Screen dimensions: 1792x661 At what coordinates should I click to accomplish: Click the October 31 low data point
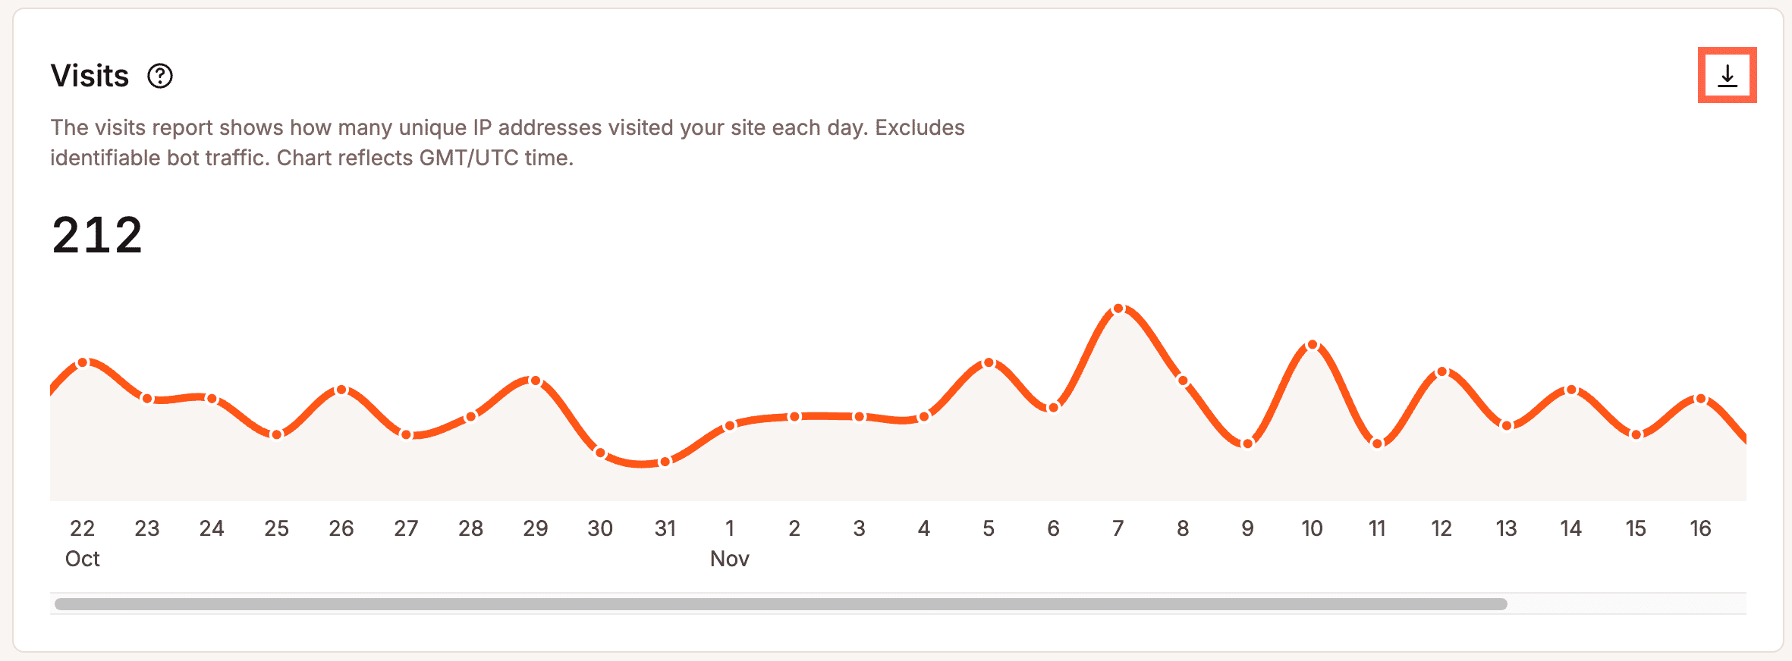[665, 462]
